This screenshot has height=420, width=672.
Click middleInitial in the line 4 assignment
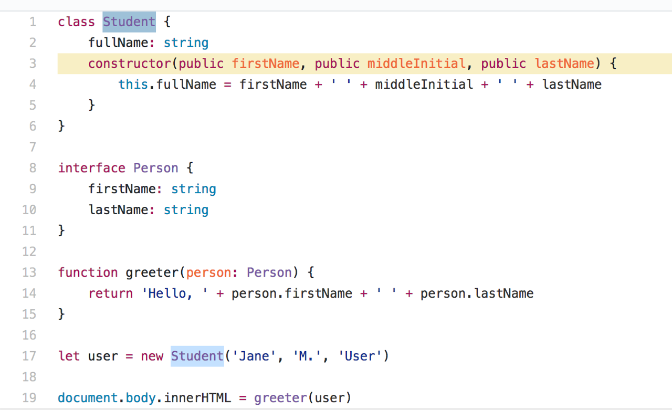(424, 85)
